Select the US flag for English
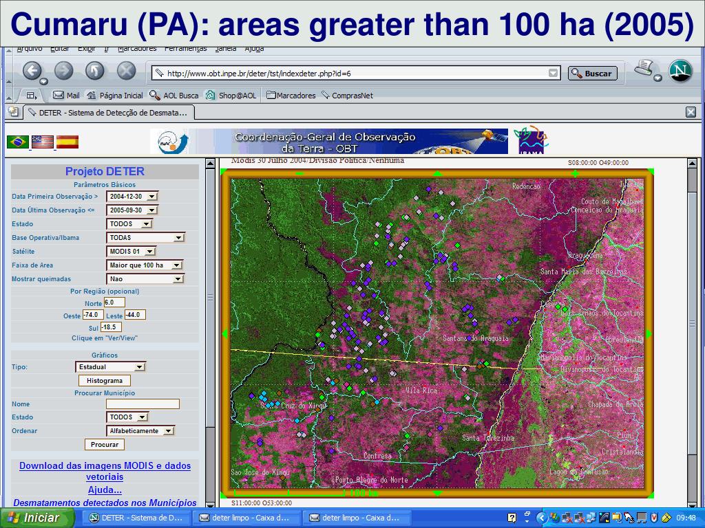705x528 pixels. 43,142
